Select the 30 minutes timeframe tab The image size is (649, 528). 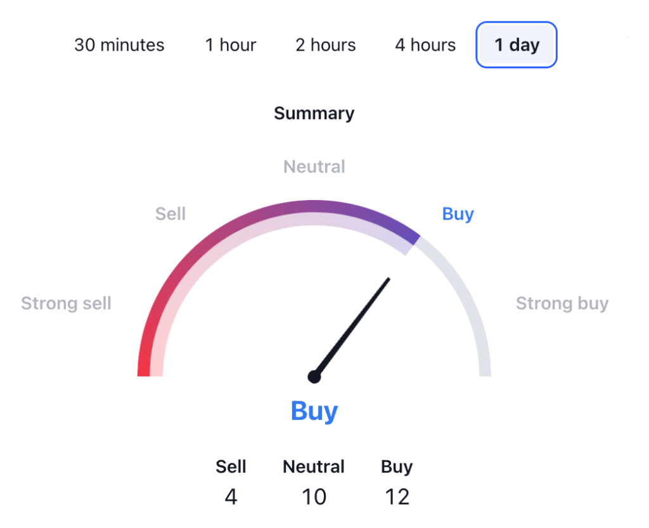coord(119,45)
